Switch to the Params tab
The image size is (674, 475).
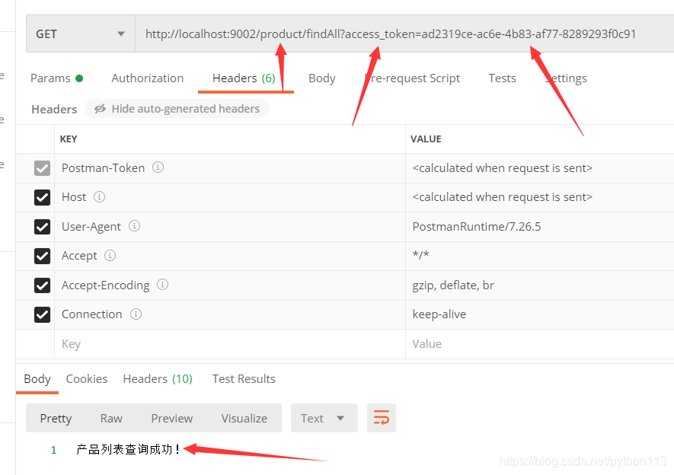(x=56, y=78)
